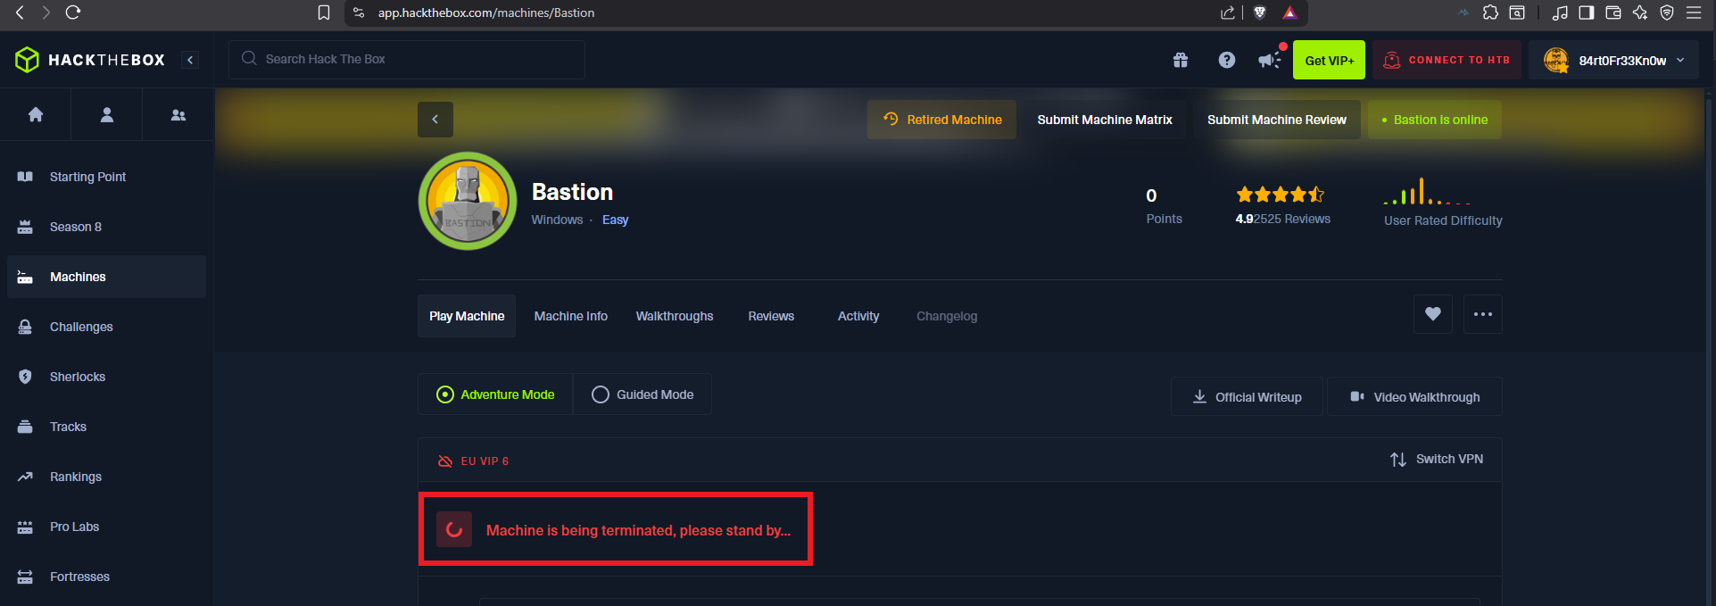
Task: Open Challenges in the sidebar
Action: click(x=106, y=327)
